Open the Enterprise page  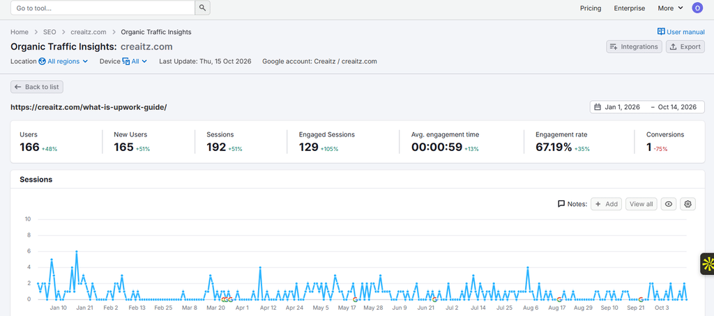630,8
